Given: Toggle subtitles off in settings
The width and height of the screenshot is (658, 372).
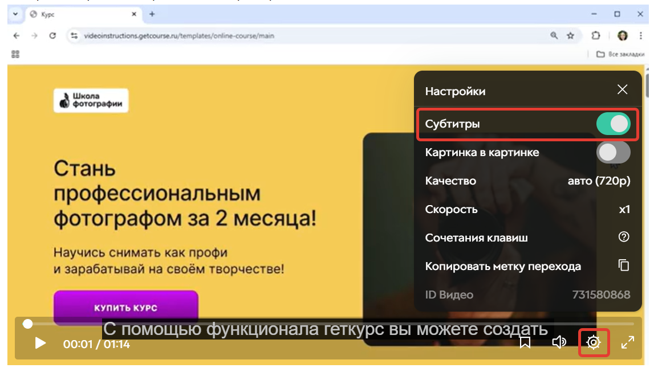Looking at the screenshot, I should (x=614, y=123).
